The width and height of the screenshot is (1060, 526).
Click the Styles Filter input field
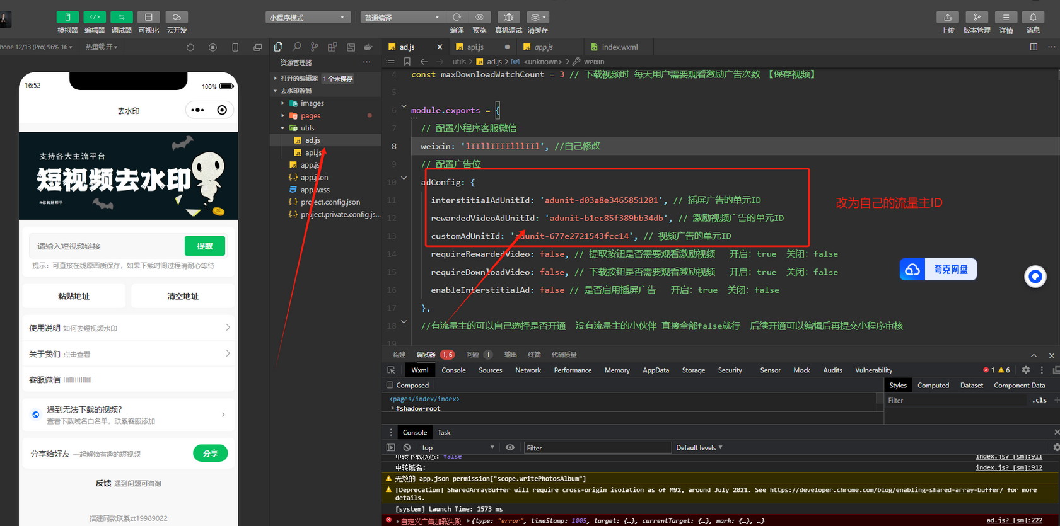(x=955, y=401)
